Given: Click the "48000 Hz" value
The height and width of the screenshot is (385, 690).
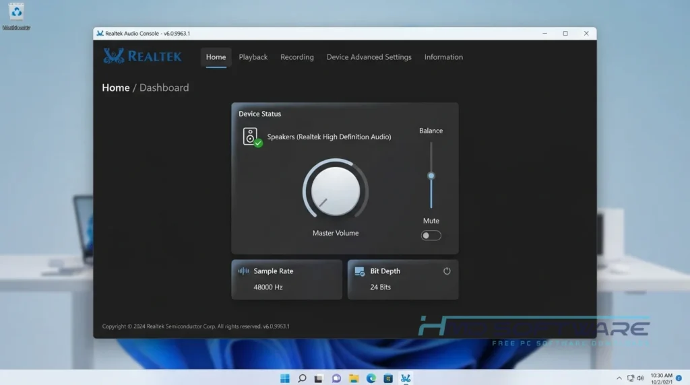Looking at the screenshot, I should coord(268,287).
